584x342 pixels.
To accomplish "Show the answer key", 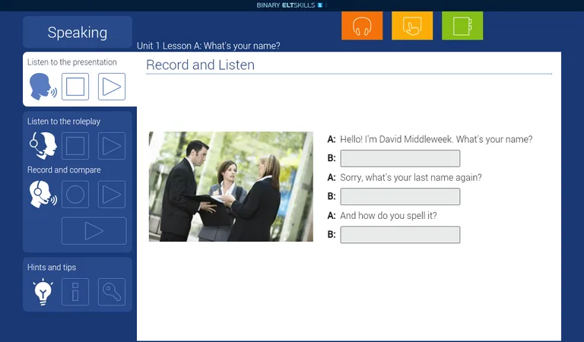I will 112,292.
